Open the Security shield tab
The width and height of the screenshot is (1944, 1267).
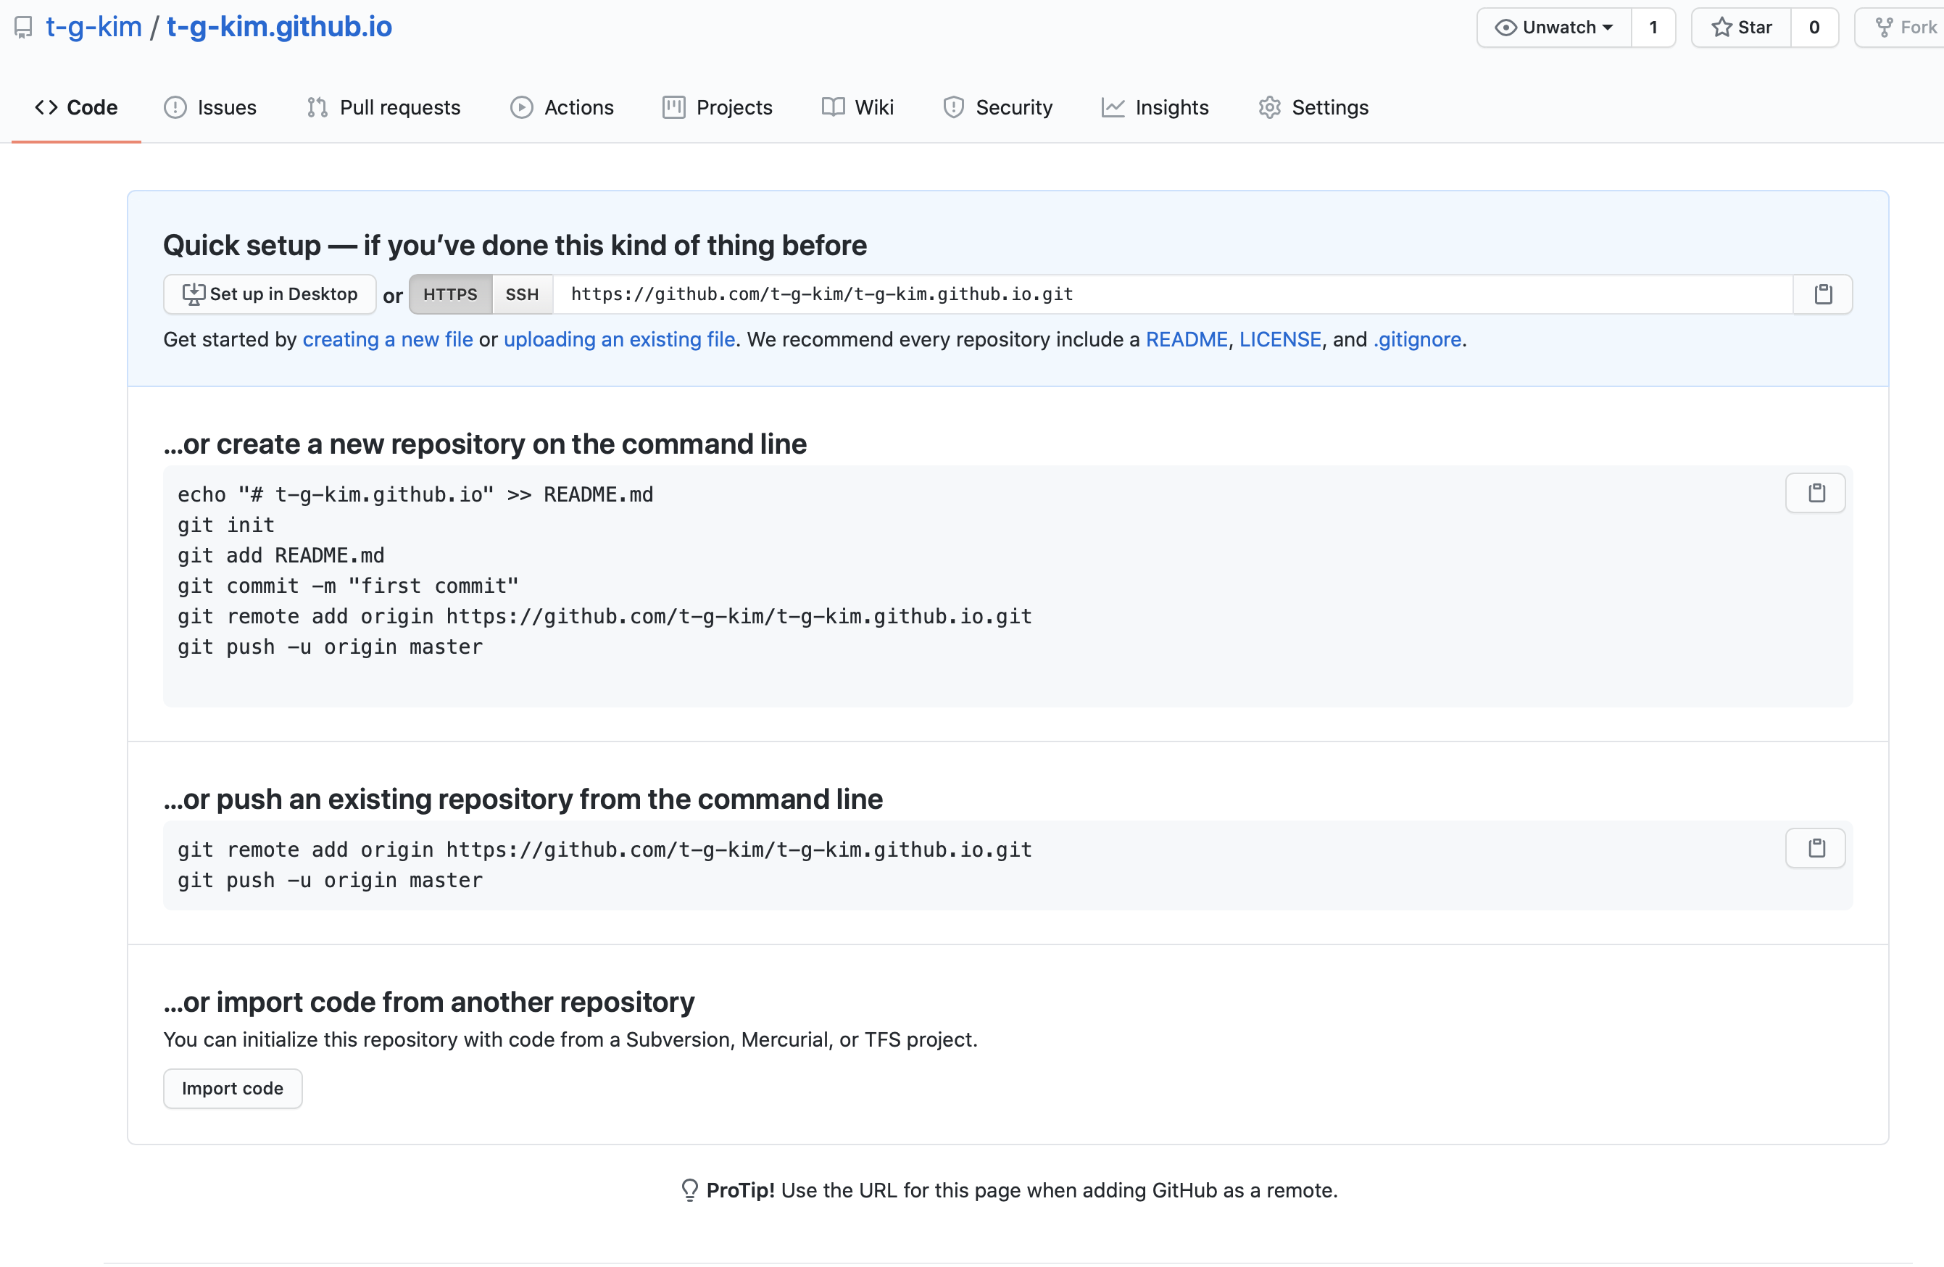tap(997, 107)
